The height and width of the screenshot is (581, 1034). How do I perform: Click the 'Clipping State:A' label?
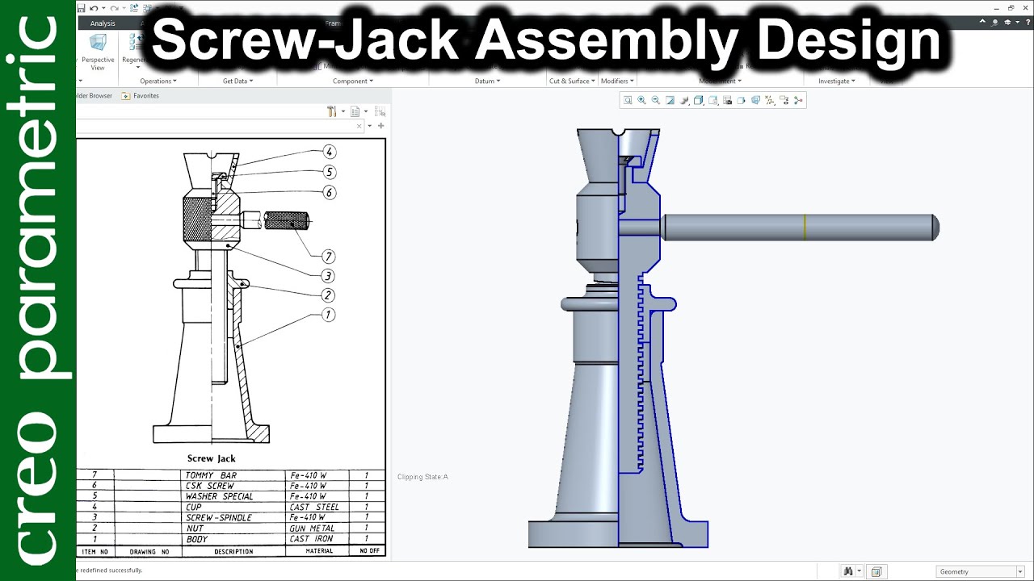point(422,477)
